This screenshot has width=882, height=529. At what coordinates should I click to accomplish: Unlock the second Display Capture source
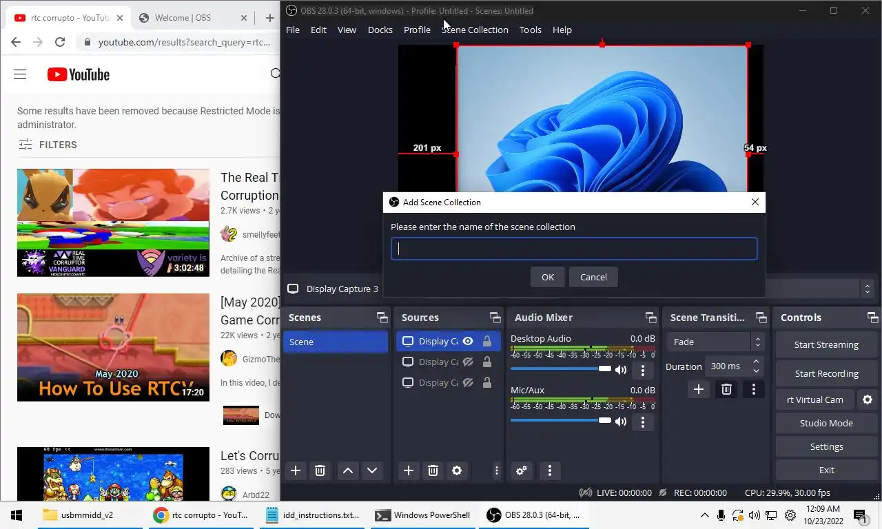[x=487, y=362]
